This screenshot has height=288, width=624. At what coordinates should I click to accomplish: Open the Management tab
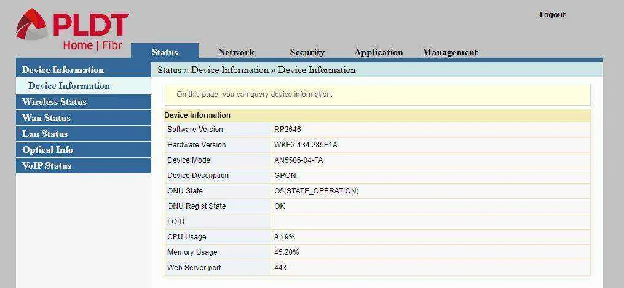click(x=449, y=52)
